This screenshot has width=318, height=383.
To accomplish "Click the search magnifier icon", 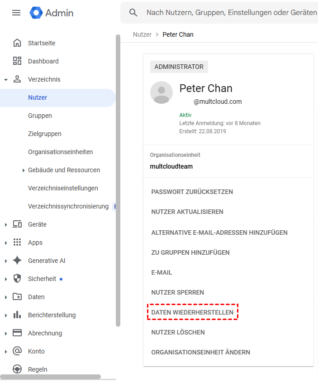I will (133, 13).
